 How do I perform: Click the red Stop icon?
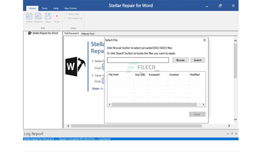[x=57, y=16]
